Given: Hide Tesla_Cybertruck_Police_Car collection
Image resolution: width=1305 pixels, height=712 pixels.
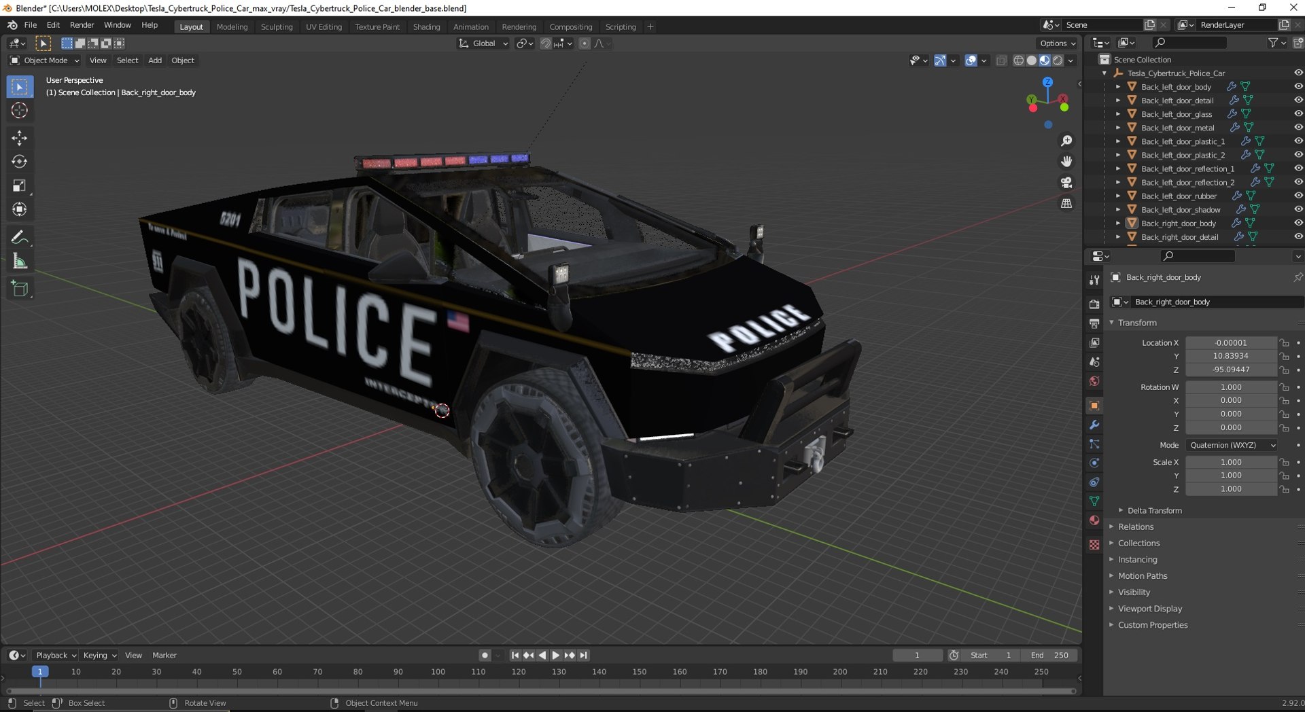Looking at the screenshot, I should (x=1298, y=73).
